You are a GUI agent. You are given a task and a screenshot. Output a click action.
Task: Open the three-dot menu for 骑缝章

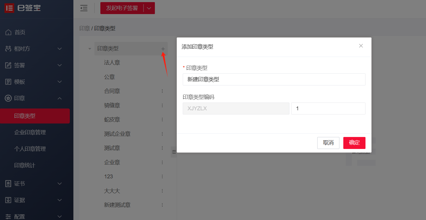pyautogui.click(x=162, y=106)
